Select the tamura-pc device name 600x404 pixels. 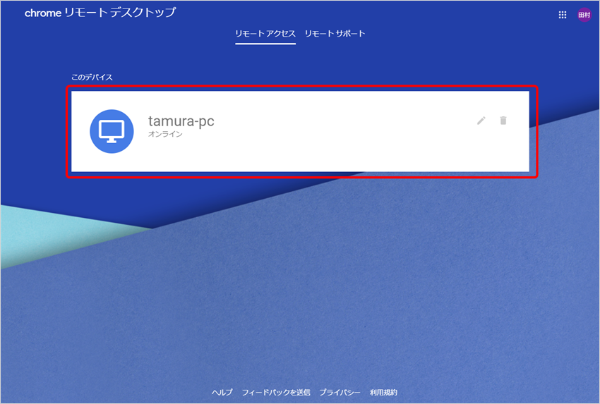[181, 121]
